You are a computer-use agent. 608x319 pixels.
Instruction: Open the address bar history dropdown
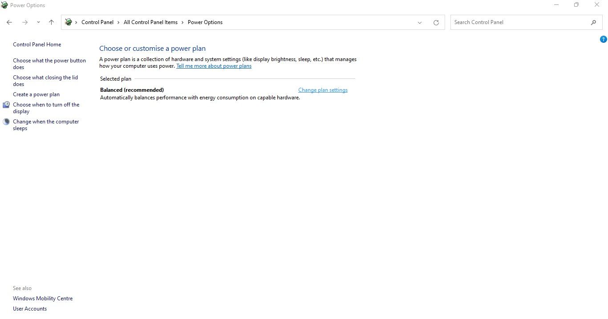click(x=419, y=23)
